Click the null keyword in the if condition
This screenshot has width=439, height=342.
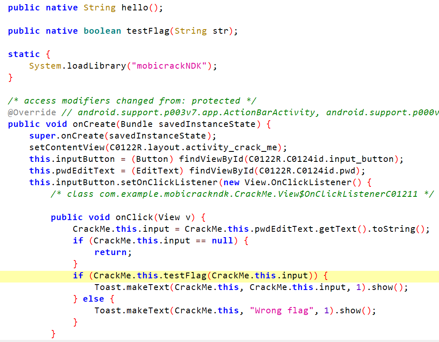222,240
